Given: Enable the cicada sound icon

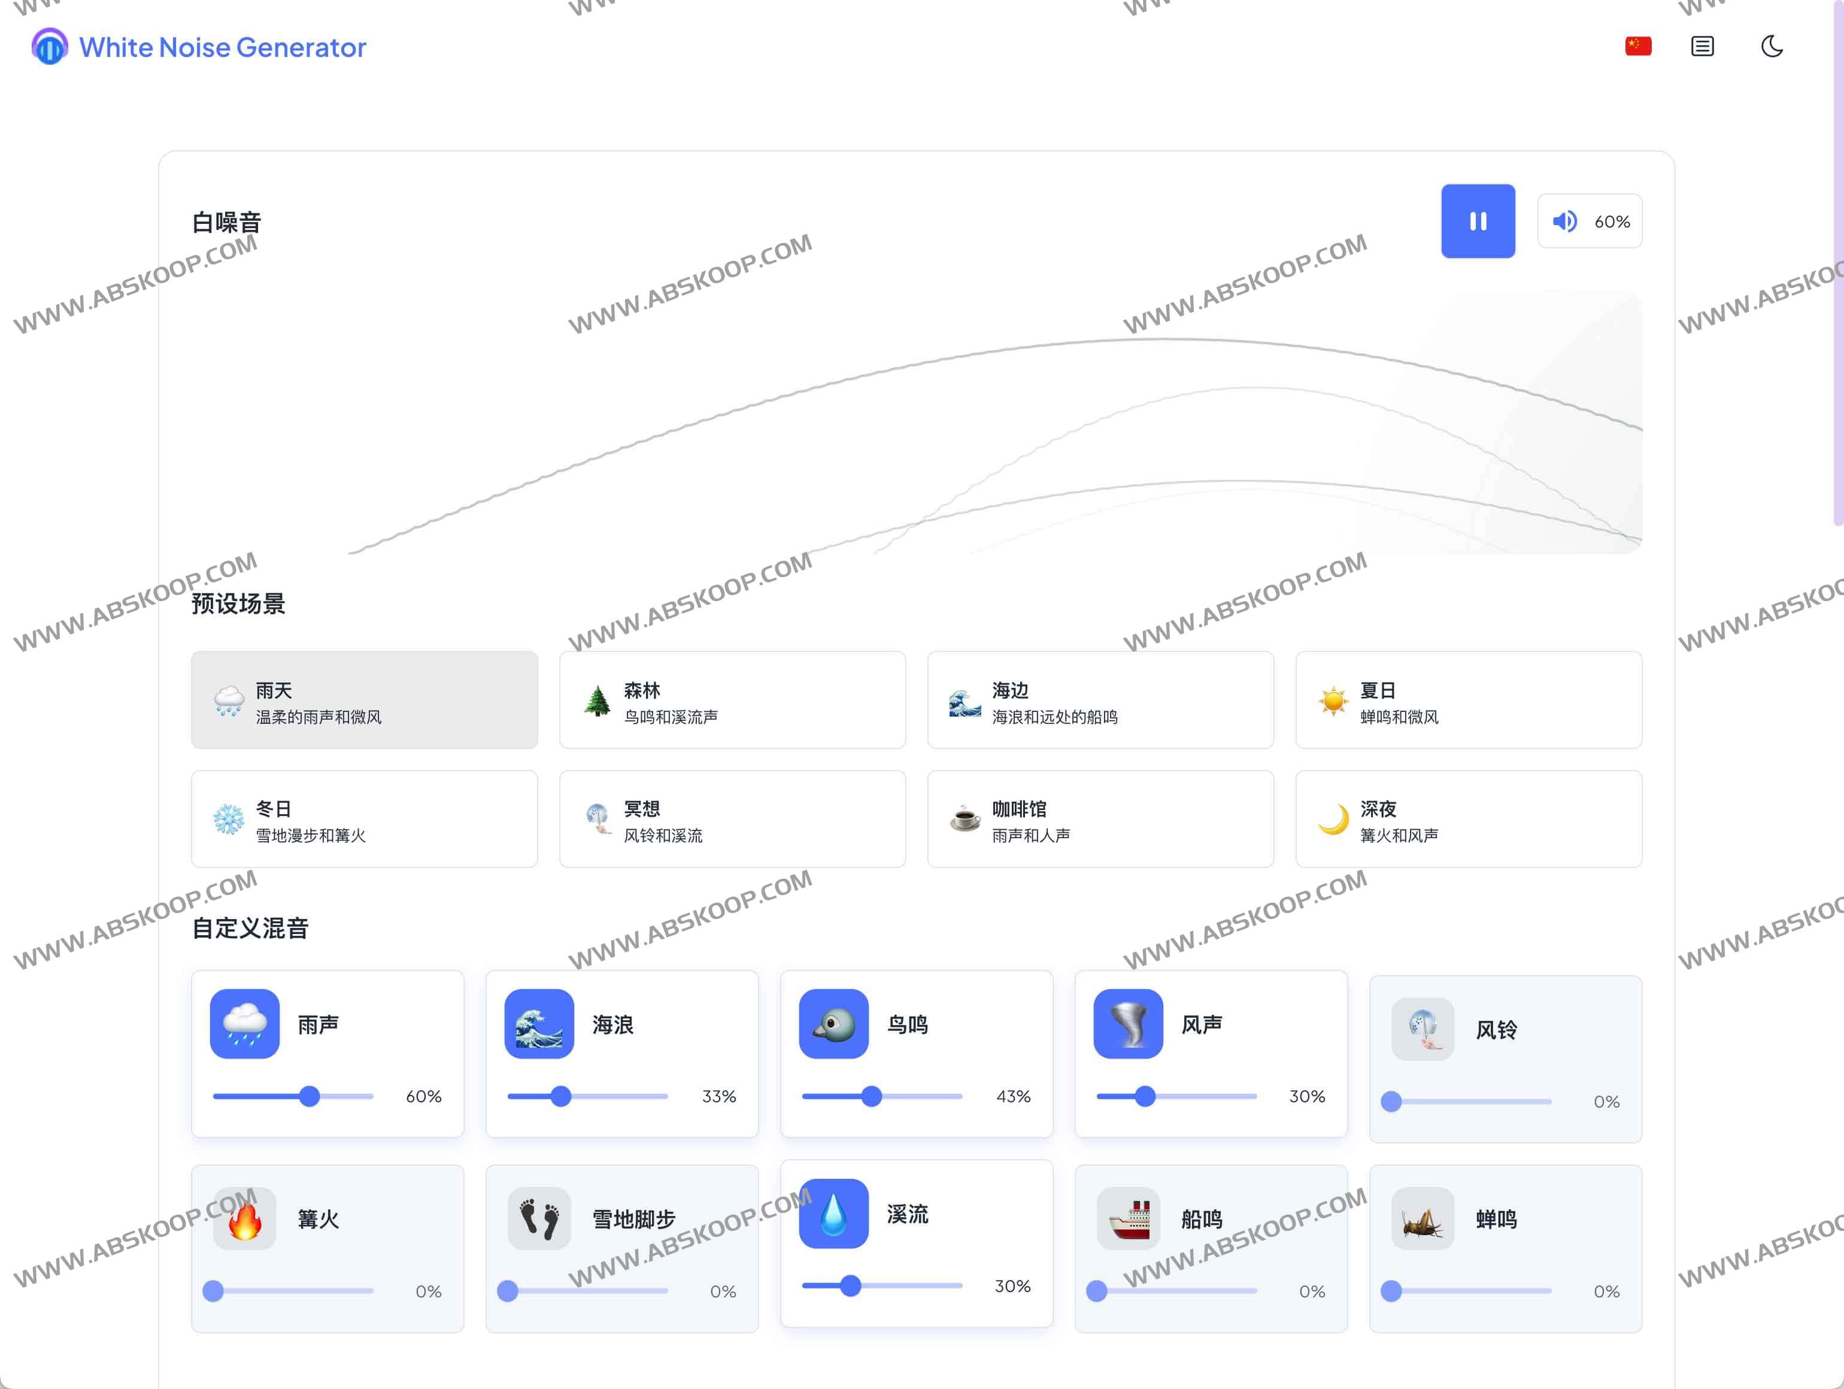Looking at the screenshot, I should coord(1422,1219).
